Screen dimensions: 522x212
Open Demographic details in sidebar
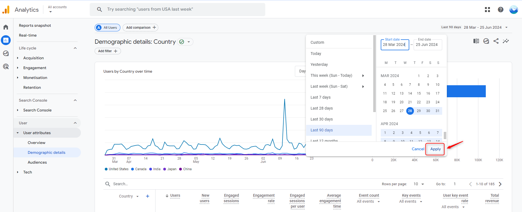coord(47,152)
